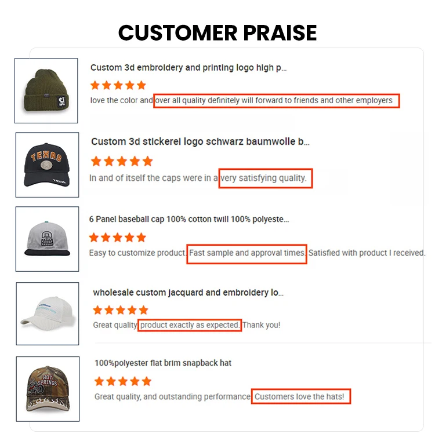Click highlighted 'product exactly as expected' text
Image resolution: width=435 pixels, height=441 pixels.
190,325
